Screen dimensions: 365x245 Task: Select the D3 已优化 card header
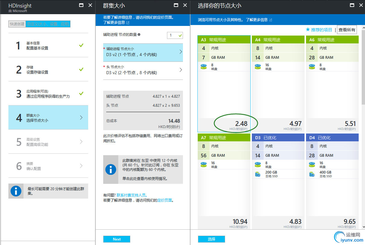click(x=278, y=138)
